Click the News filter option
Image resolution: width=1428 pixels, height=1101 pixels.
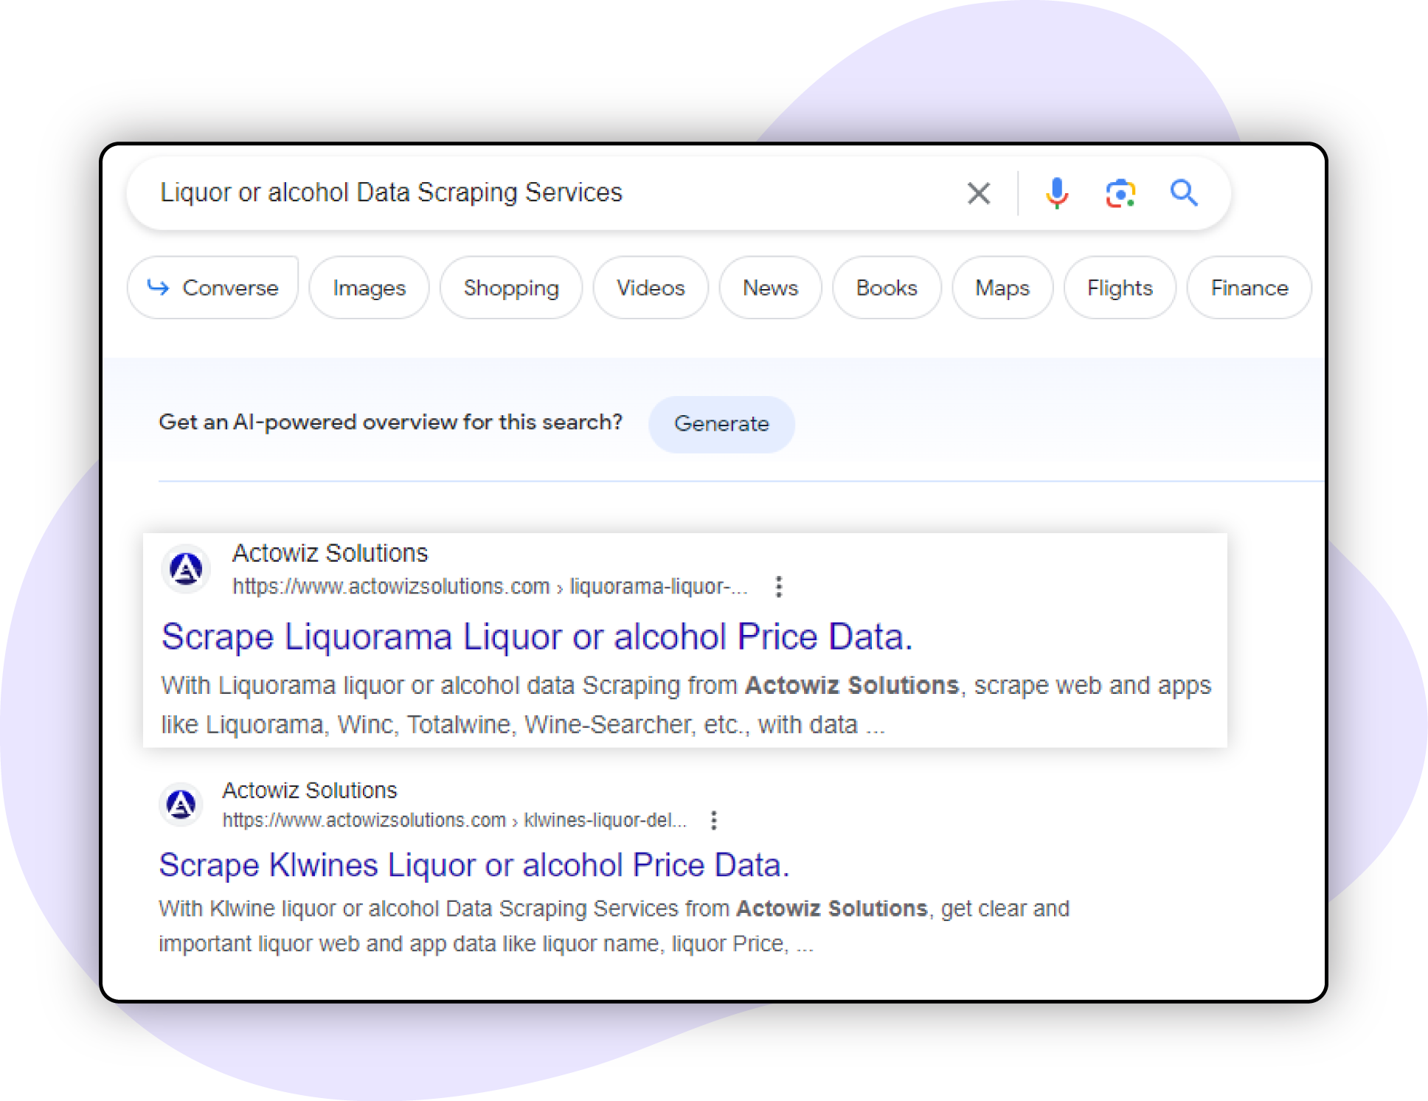coord(769,288)
